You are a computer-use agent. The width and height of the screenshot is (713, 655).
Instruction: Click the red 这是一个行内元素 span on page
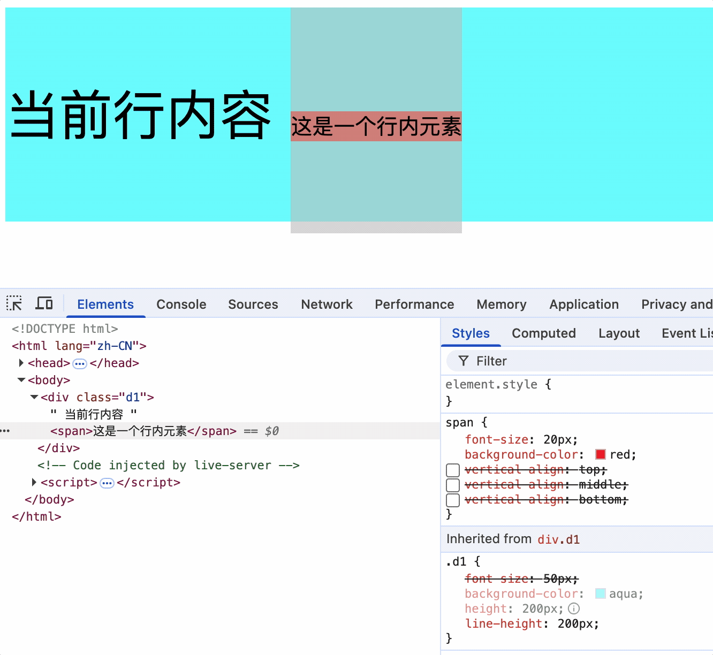(376, 126)
